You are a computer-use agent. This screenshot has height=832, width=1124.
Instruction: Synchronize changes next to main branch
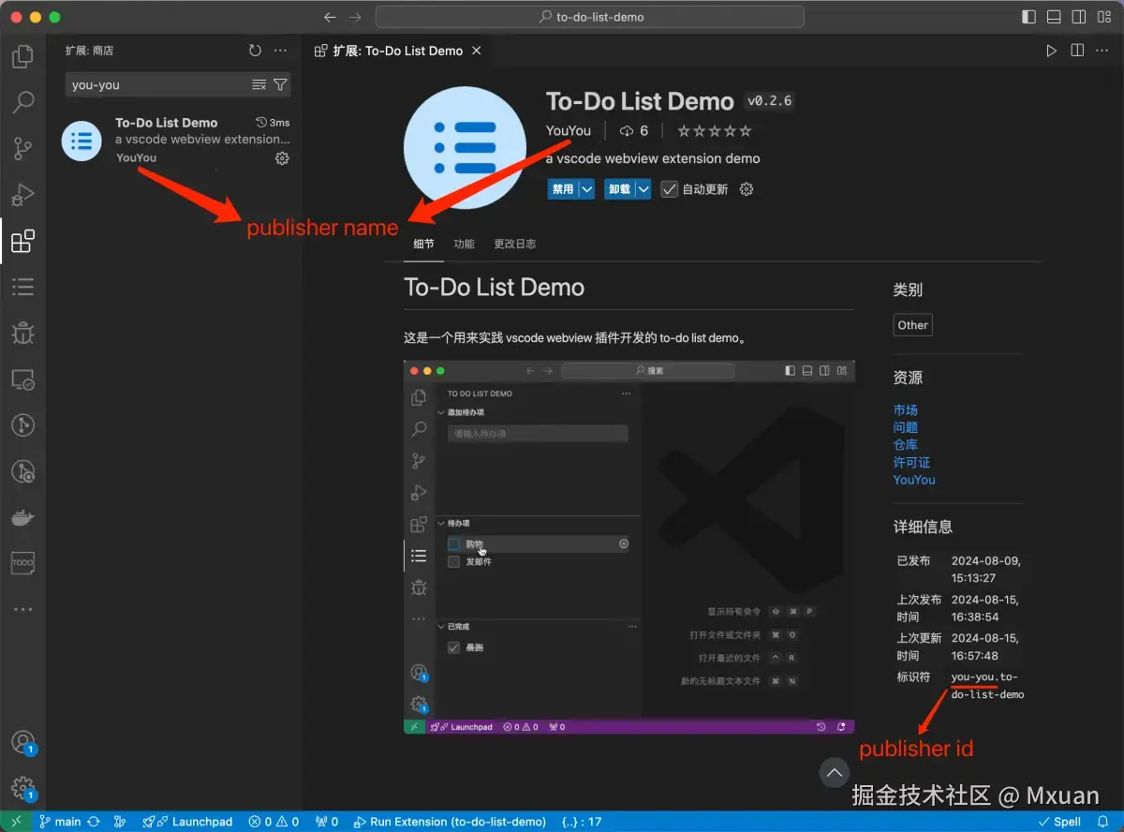pos(94,822)
